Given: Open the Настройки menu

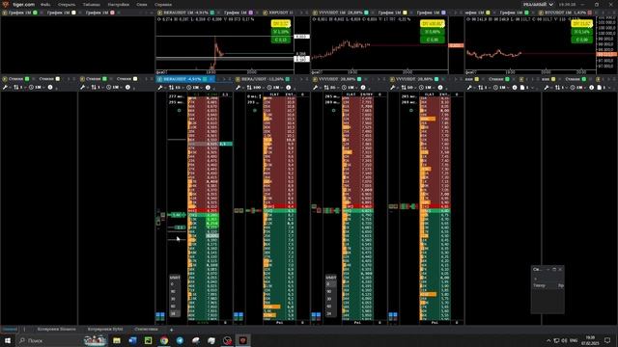Looking at the screenshot, I should (118, 4).
